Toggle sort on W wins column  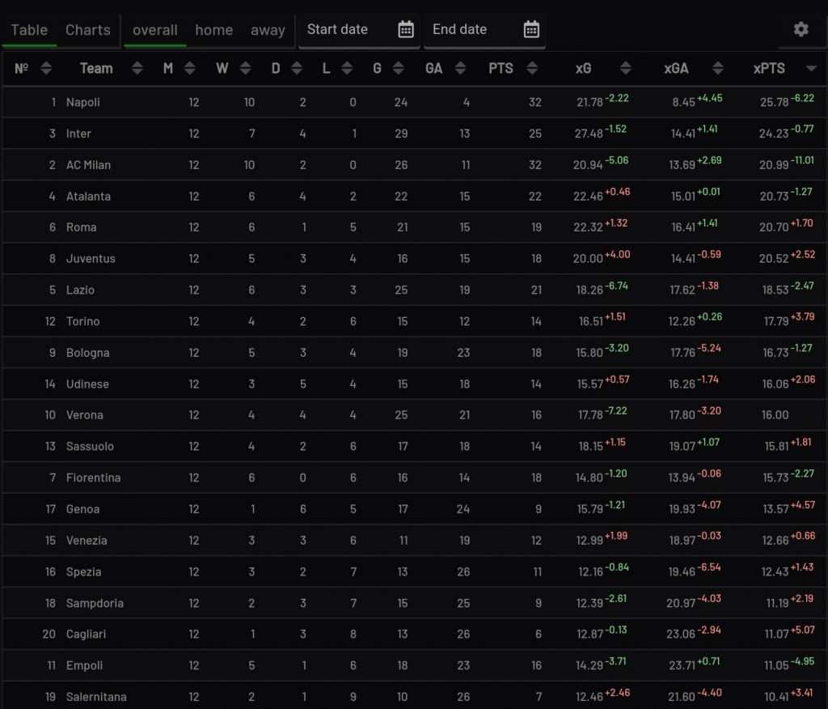click(x=245, y=69)
